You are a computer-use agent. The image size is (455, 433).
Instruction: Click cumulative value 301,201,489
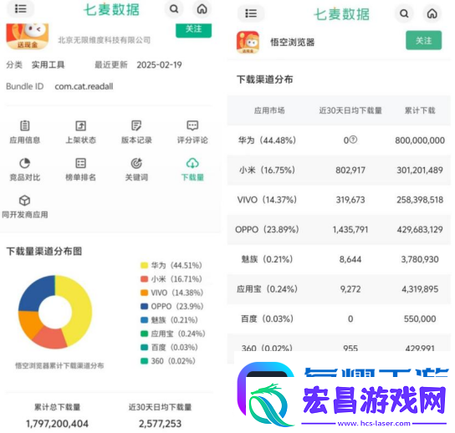click(420, 170)
